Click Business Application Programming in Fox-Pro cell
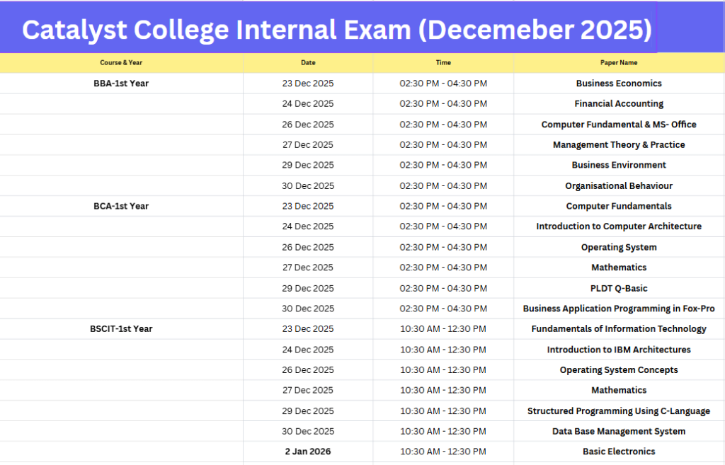The height and width of the screenshot is (465, 725). tap(619, 309)
